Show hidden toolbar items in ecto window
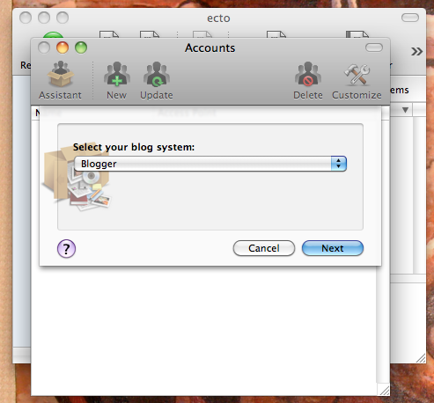Viewport: 434px width, 403px height. pos(416,52)
